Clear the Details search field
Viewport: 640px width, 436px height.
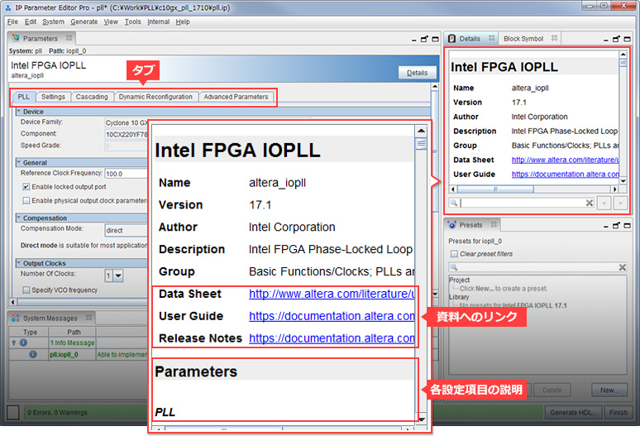tap(590, 203)
